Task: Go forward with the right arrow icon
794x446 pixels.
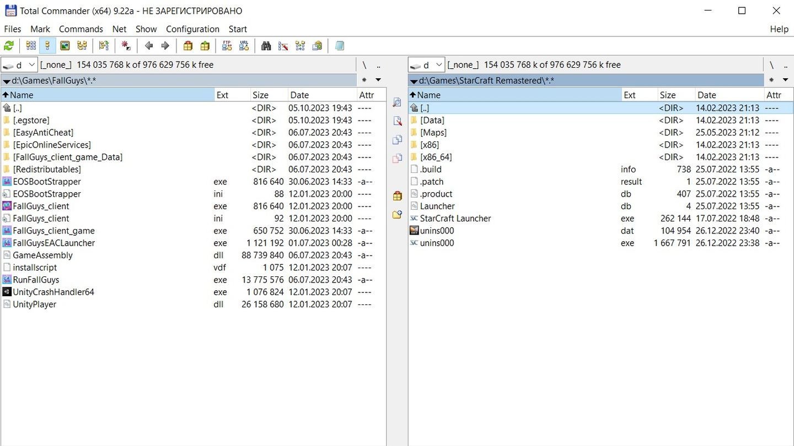Action: pyautogui.click(x=165, y=46)
